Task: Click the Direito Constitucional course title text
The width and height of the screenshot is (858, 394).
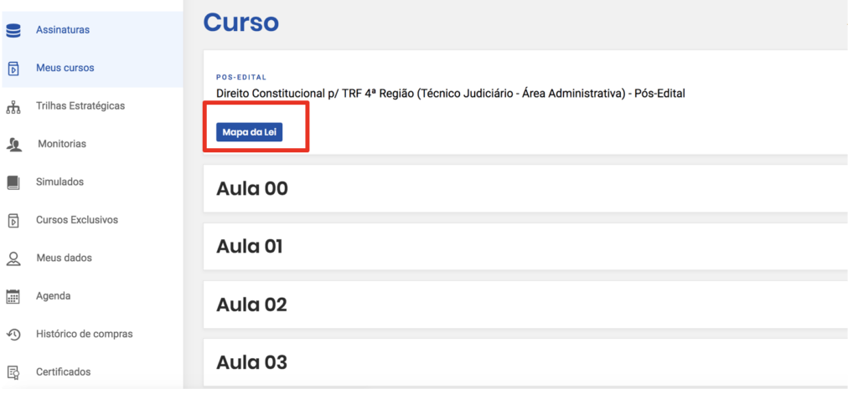Action: pyautogui.click(x=450, y=94)
